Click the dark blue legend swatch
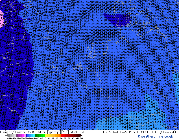The width and height of the screenshot is (179, 139). [x=27, y=135]
